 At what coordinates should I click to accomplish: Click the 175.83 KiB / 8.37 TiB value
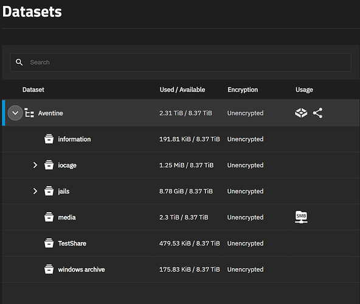[190, 269]
